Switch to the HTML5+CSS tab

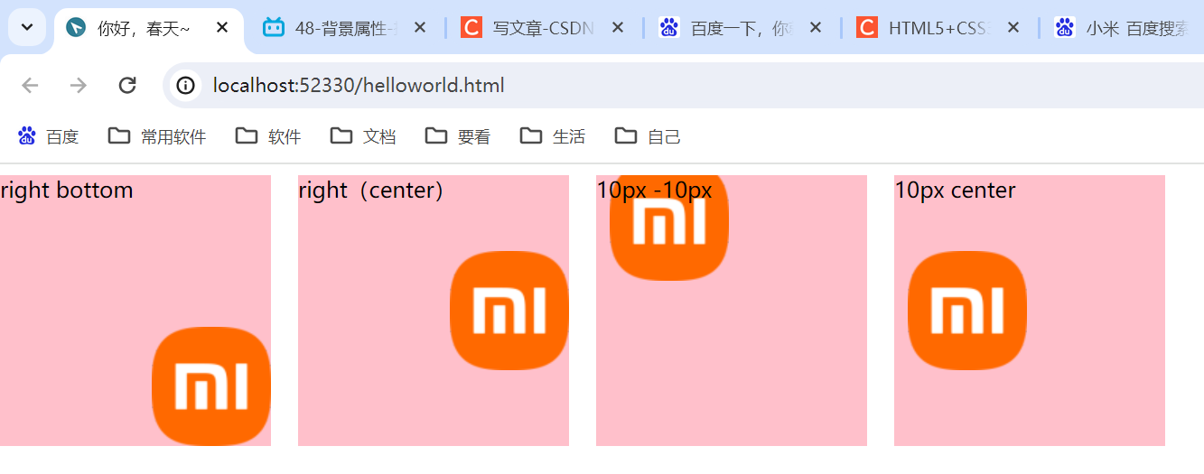(x=939, y=29)
